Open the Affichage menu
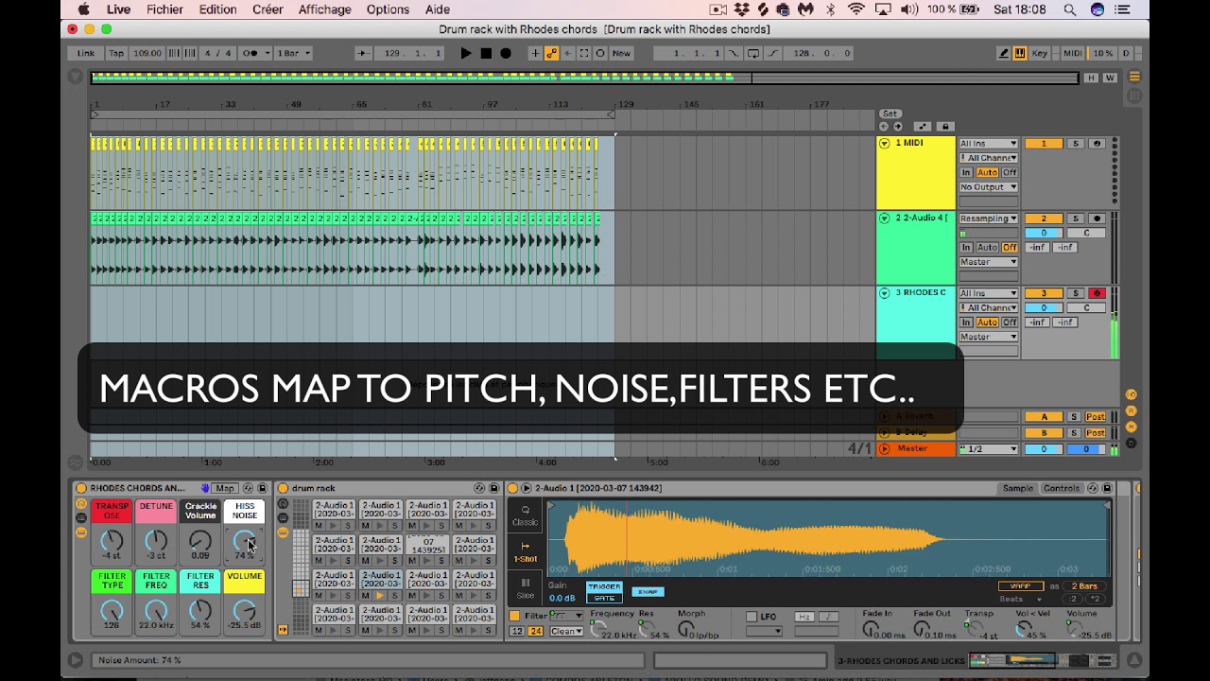The width and height of the screenshot is (1210, 681). point(324,9)
